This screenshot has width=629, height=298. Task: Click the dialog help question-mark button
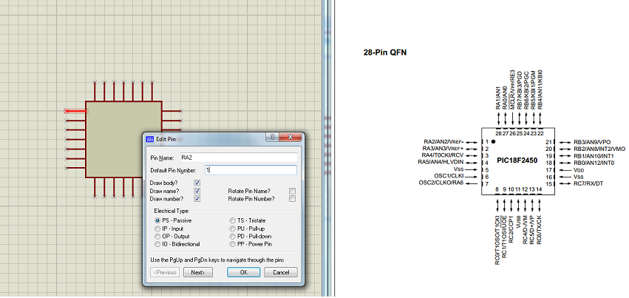(x=273, y=137)
